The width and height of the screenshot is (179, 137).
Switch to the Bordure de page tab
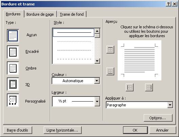[x=40, y=14]
